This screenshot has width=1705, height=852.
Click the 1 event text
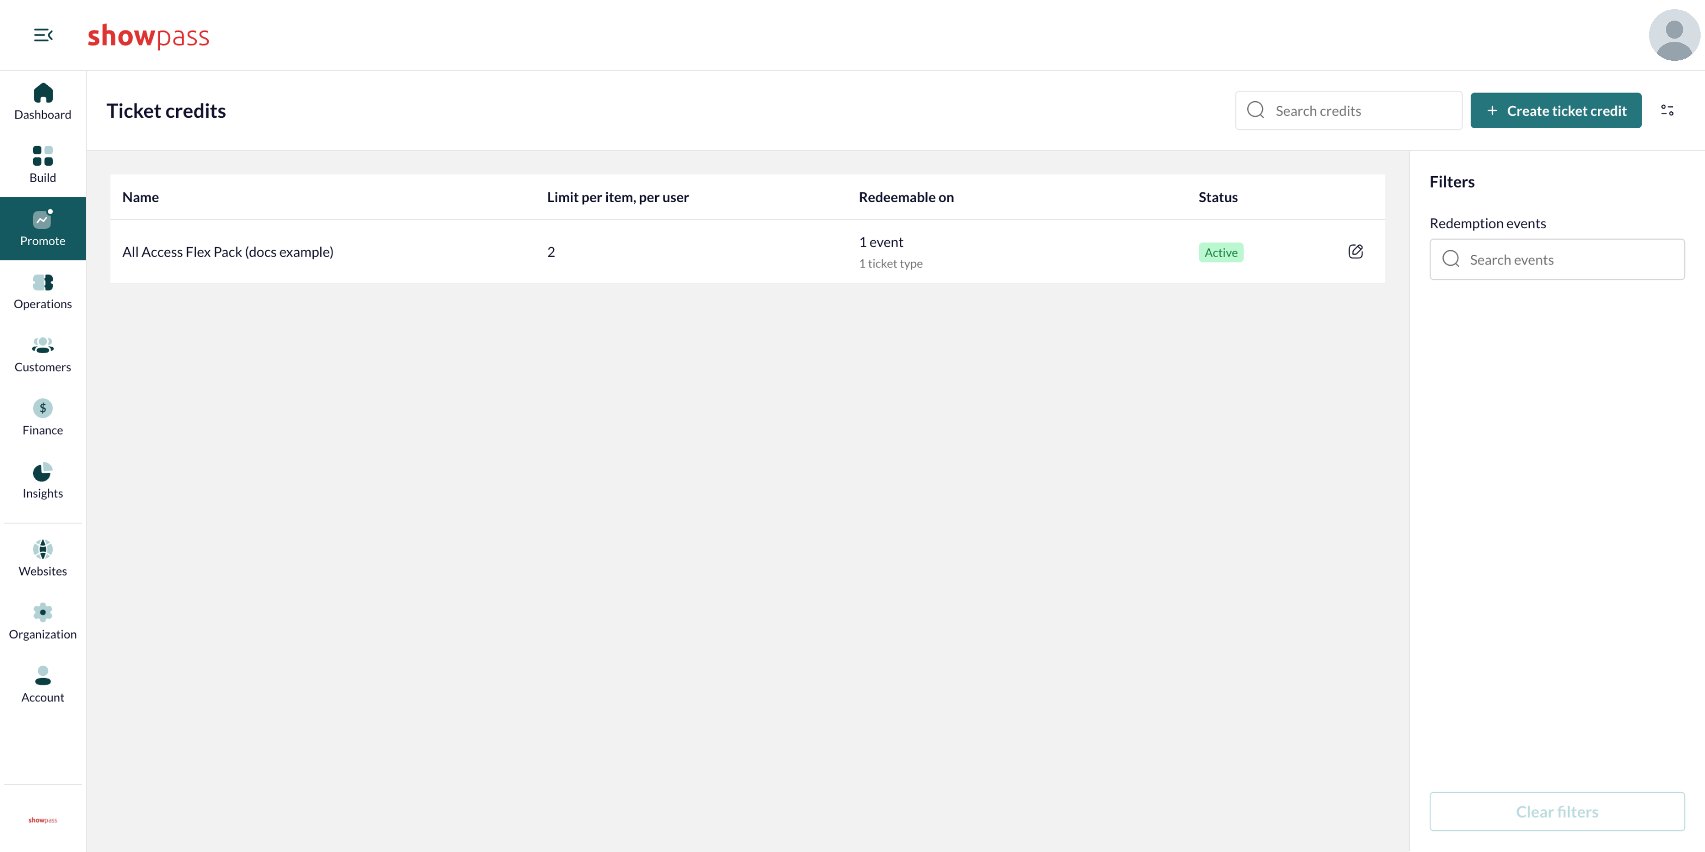881,242
